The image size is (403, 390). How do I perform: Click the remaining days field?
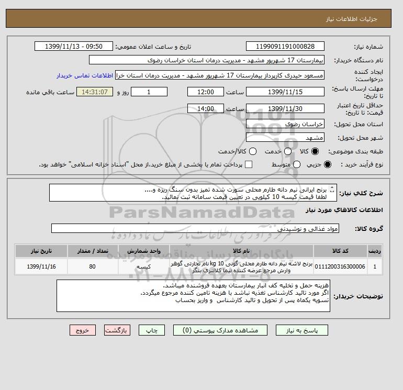tap(149, 92)
